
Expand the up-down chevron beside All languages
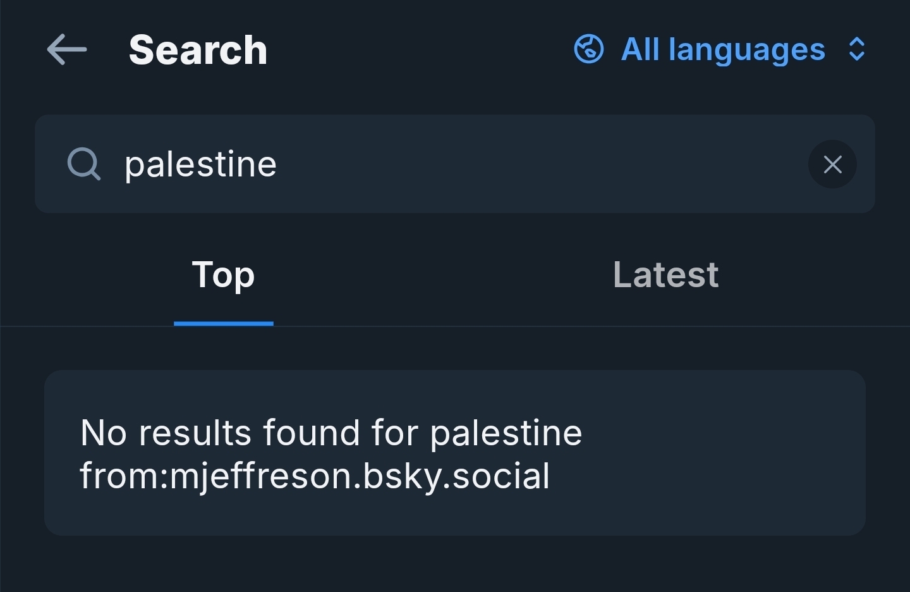[856, 49]
